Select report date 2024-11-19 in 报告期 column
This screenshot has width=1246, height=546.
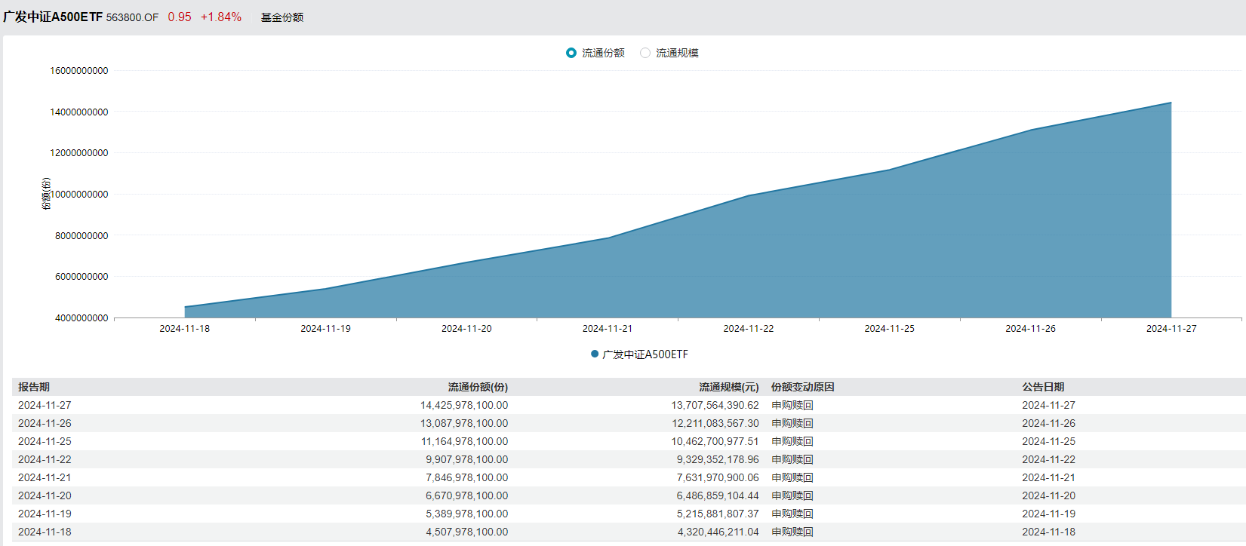click(45, 514)
